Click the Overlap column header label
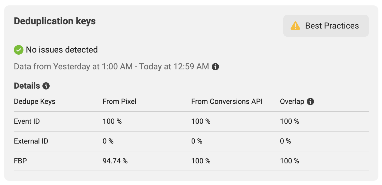This screenshot has width=382, height=185. [292, 102]
